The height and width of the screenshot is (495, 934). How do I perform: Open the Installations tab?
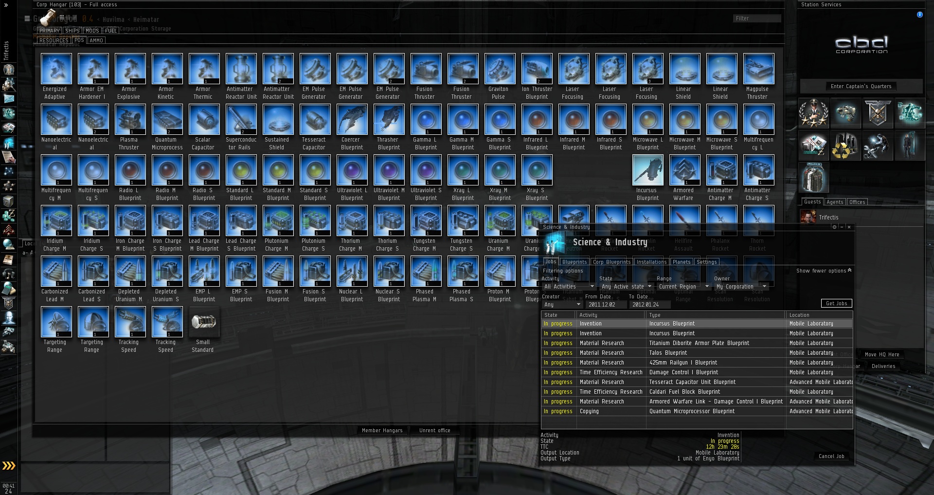(652, 262)
